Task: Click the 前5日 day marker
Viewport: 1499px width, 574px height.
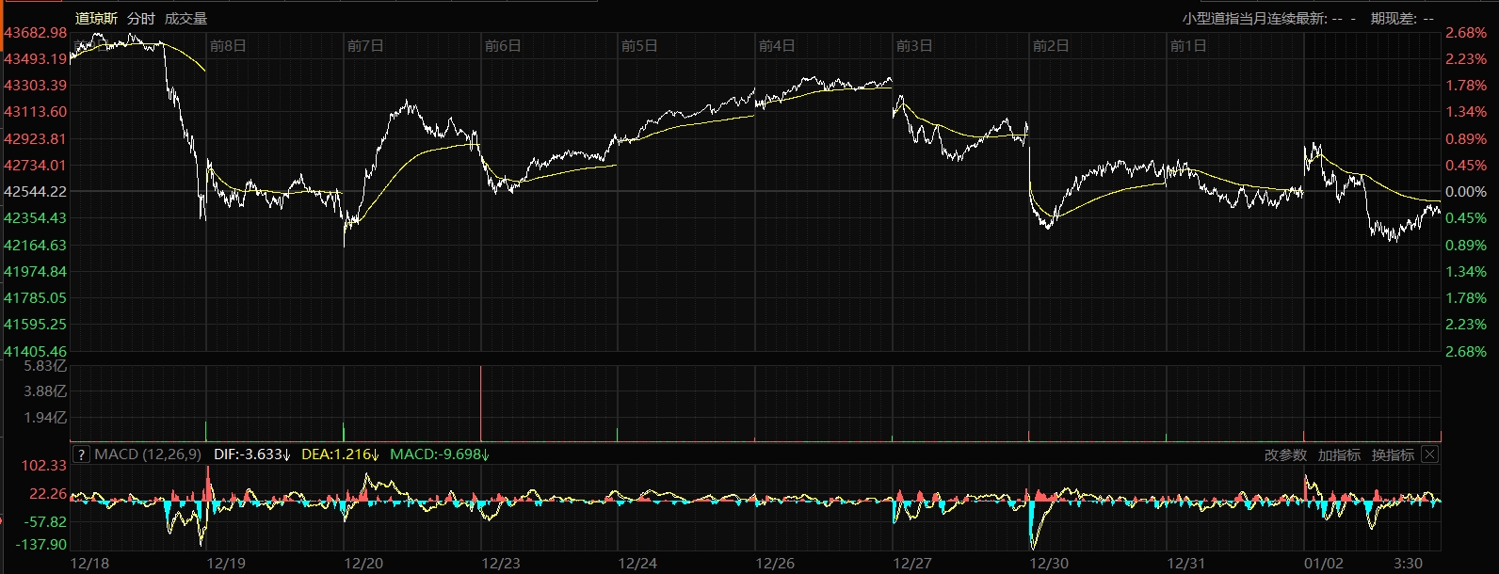Action: point(639,45)
